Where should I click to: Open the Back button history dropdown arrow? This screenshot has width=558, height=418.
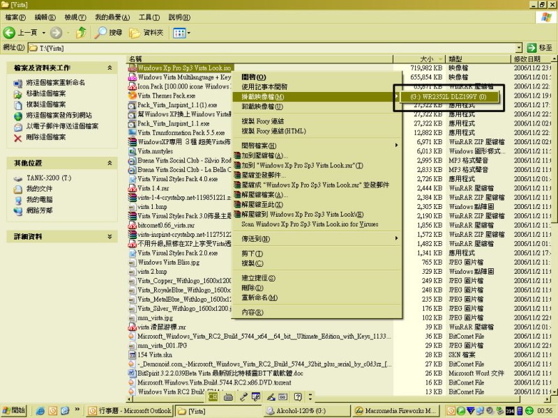[44, 33]
